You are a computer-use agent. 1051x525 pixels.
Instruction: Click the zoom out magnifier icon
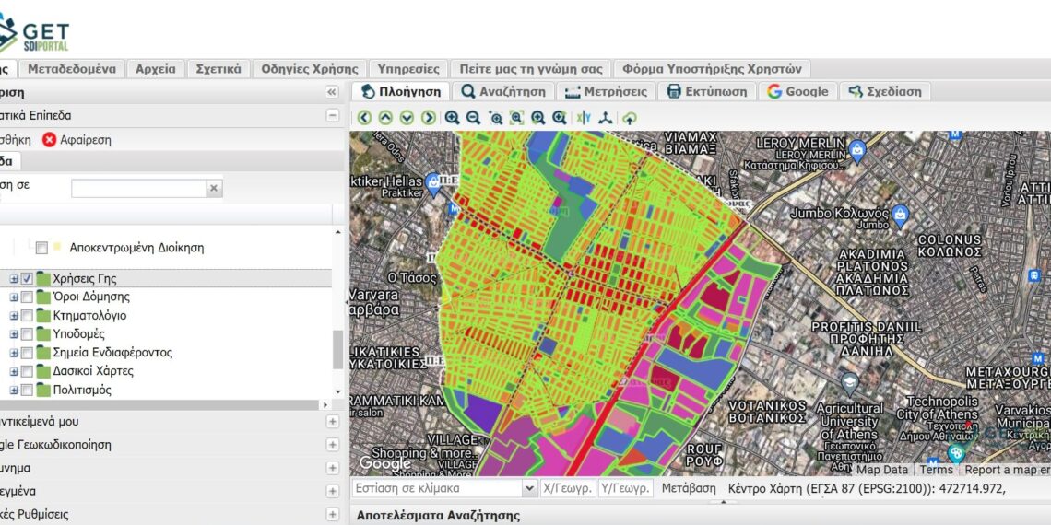[x=473, y=118]
